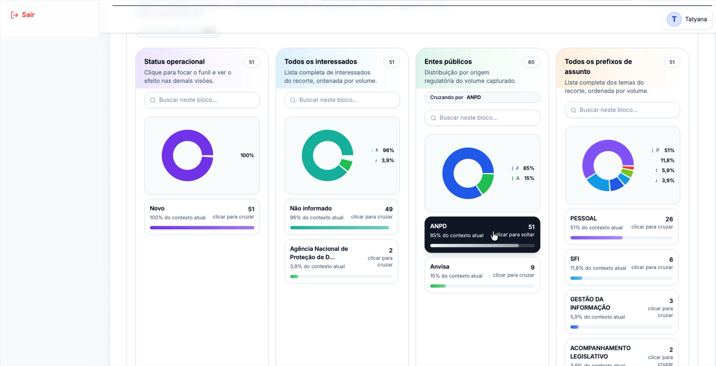Toggle the Anvisa cross-filter card
This screenshot has height=366, width=716.
pos(482,275)
